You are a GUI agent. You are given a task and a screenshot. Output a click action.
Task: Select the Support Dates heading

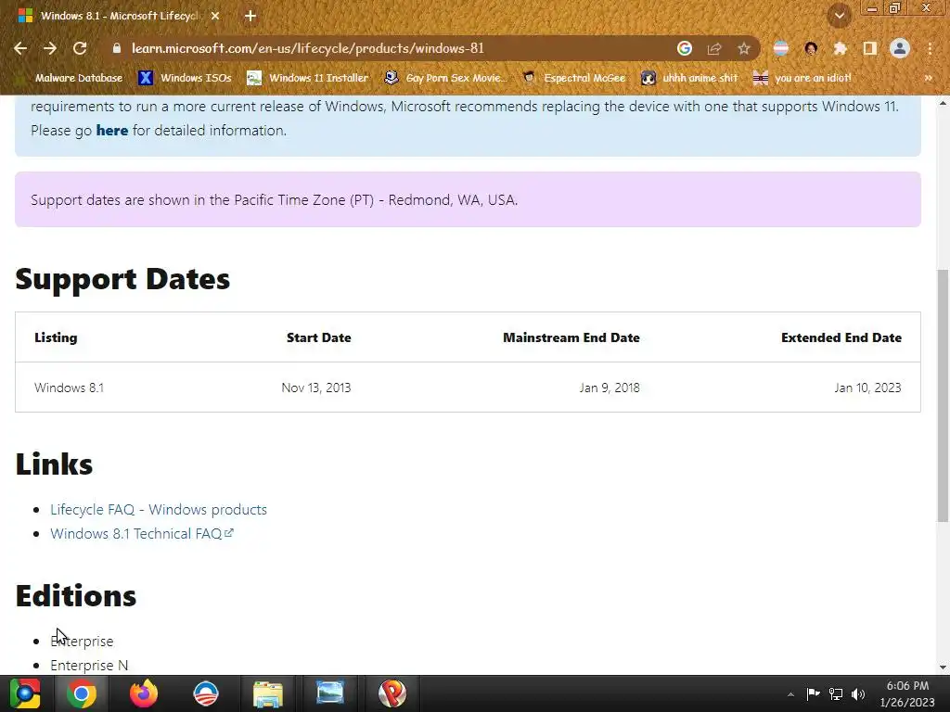[x=123, y=279]
